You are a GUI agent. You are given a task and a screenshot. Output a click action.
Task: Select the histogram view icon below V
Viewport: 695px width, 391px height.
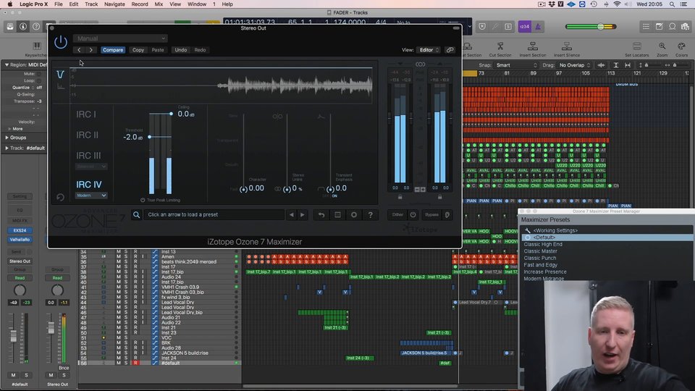coord(61,86)
